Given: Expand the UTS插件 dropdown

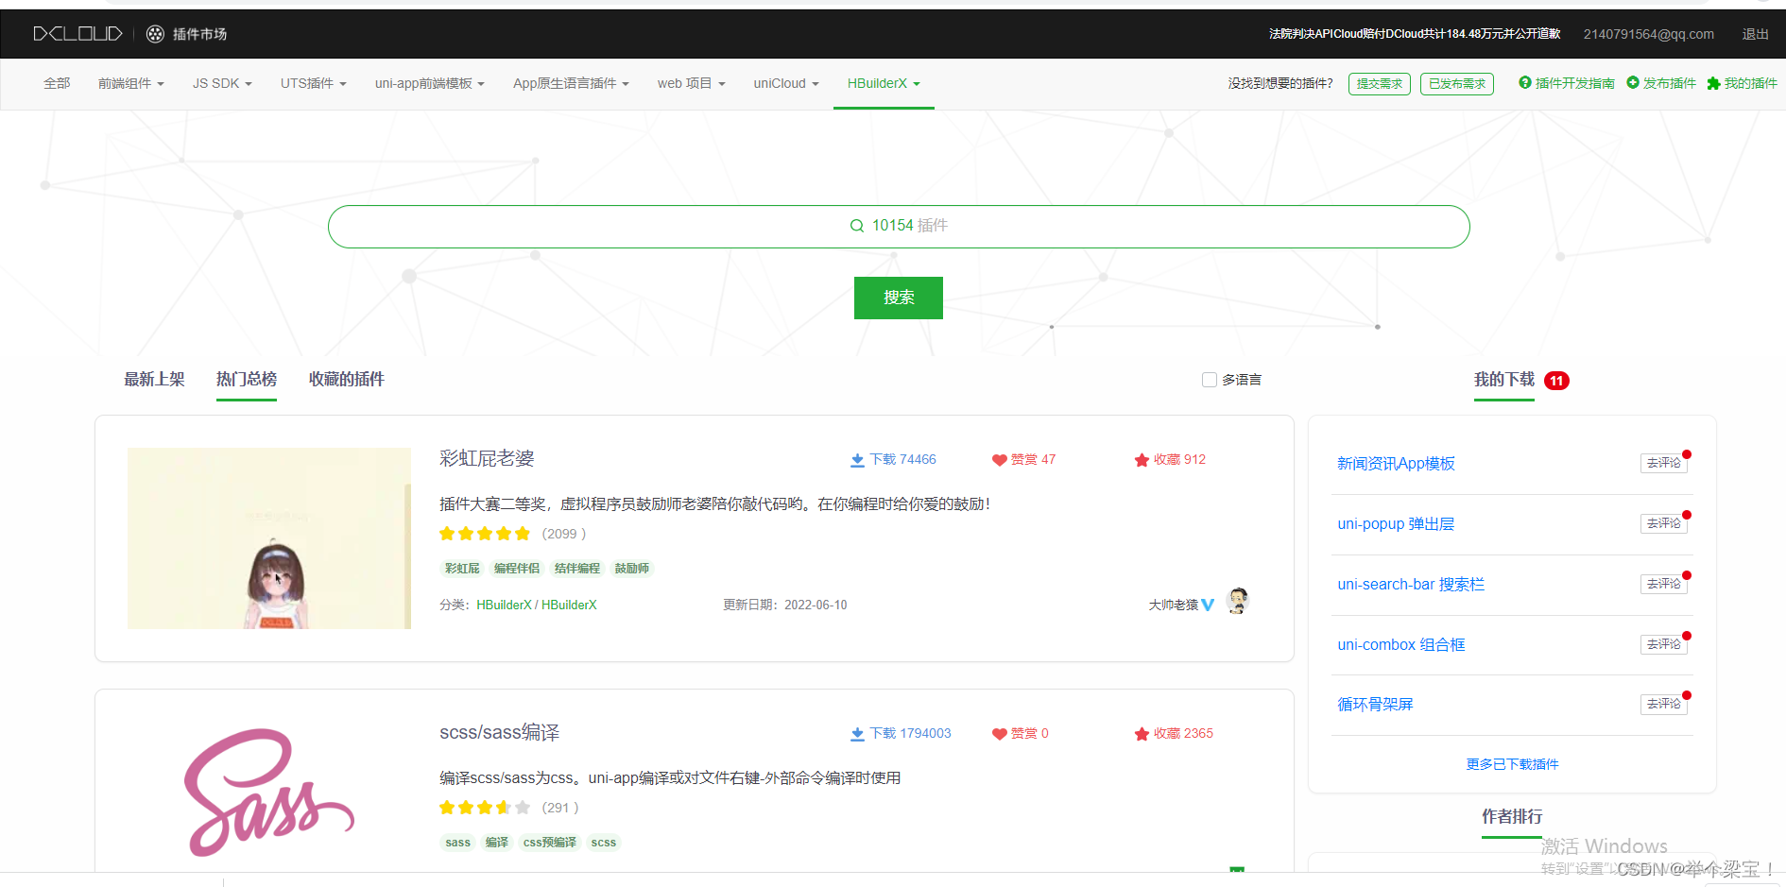Looking at the screenshot, I should pyautogui.click(x=314, y=83).
